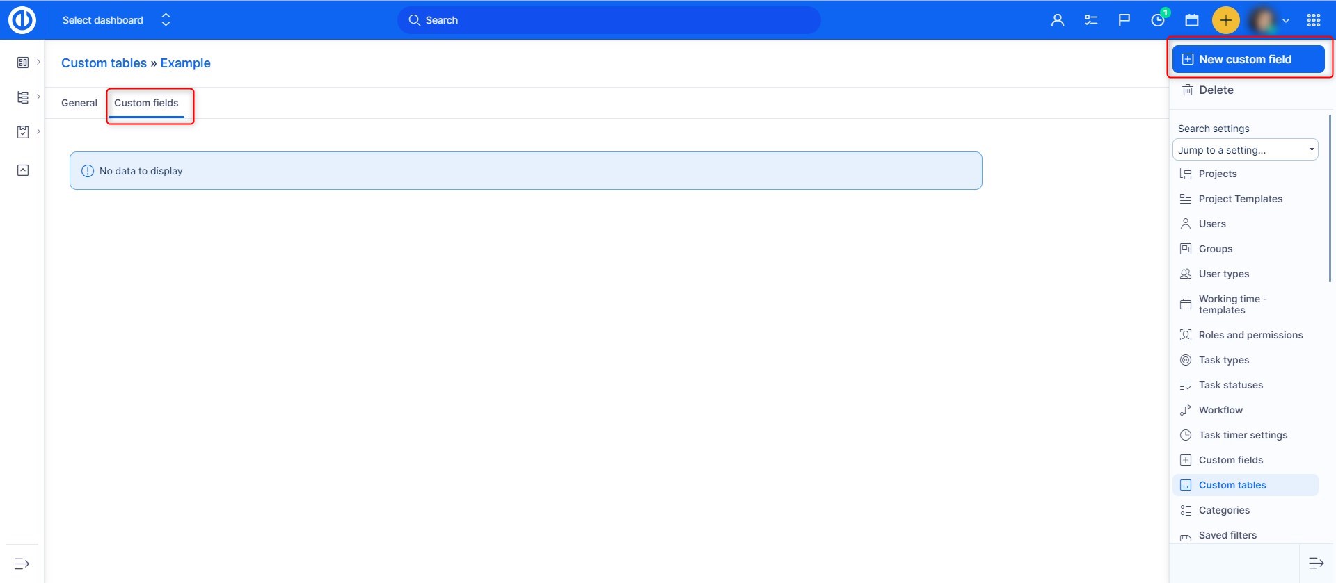Click the yellow plus quick-add button
The image size is (1336, 583).
click(1225, 20)
